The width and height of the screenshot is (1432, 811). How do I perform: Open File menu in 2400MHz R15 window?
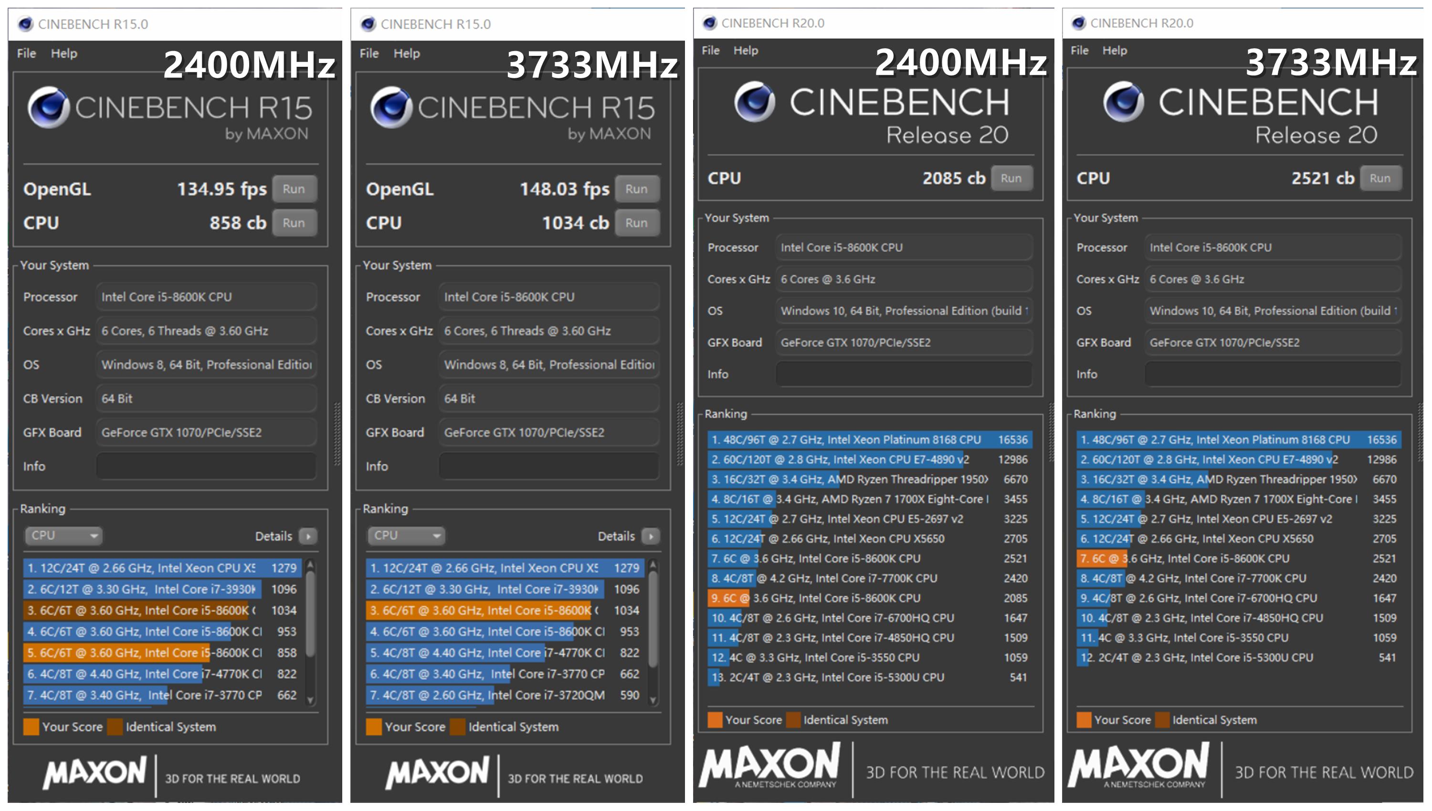[26, 53]
